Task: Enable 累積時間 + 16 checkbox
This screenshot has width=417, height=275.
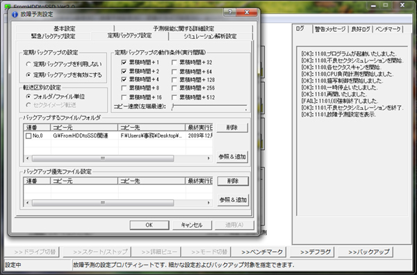Action: tap(124, 97)
